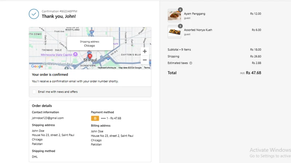Click the Thank you, John! heading
Viewport: 291px width, 163px height.
coord(59,16)
